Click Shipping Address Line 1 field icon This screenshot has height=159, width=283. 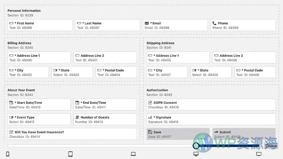[x=150, y=55]
